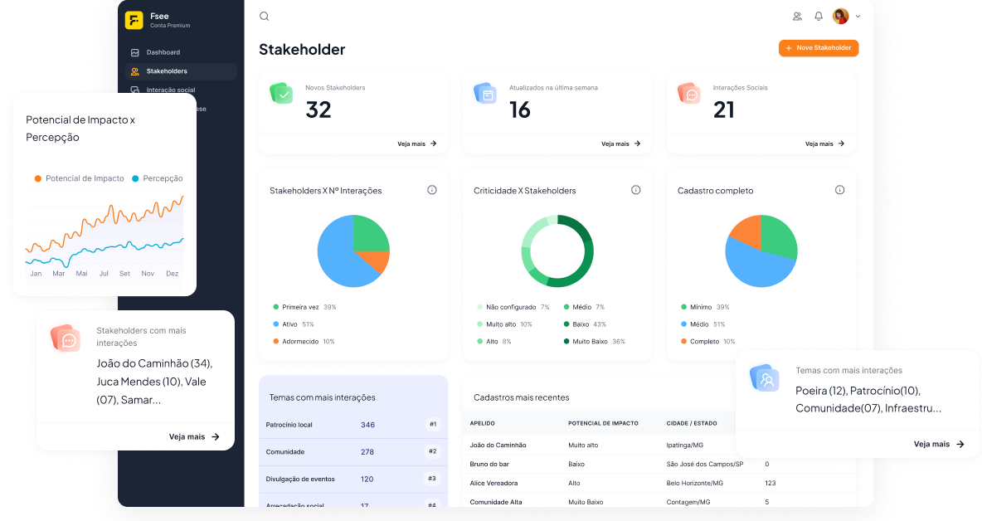
Task: Open info icon on Criticidade X Stakeholders
Action: click(x=636, y=190)
